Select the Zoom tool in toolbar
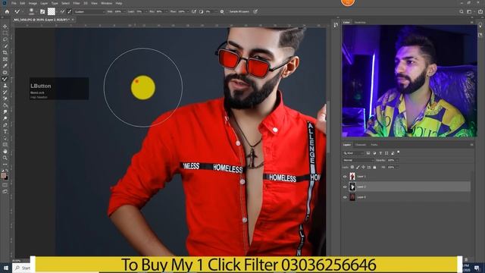The height and width of the screenshot is (273, 485). (x=5, y=158)
